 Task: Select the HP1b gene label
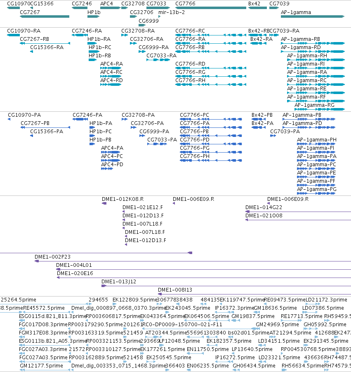tap(94, 12)
